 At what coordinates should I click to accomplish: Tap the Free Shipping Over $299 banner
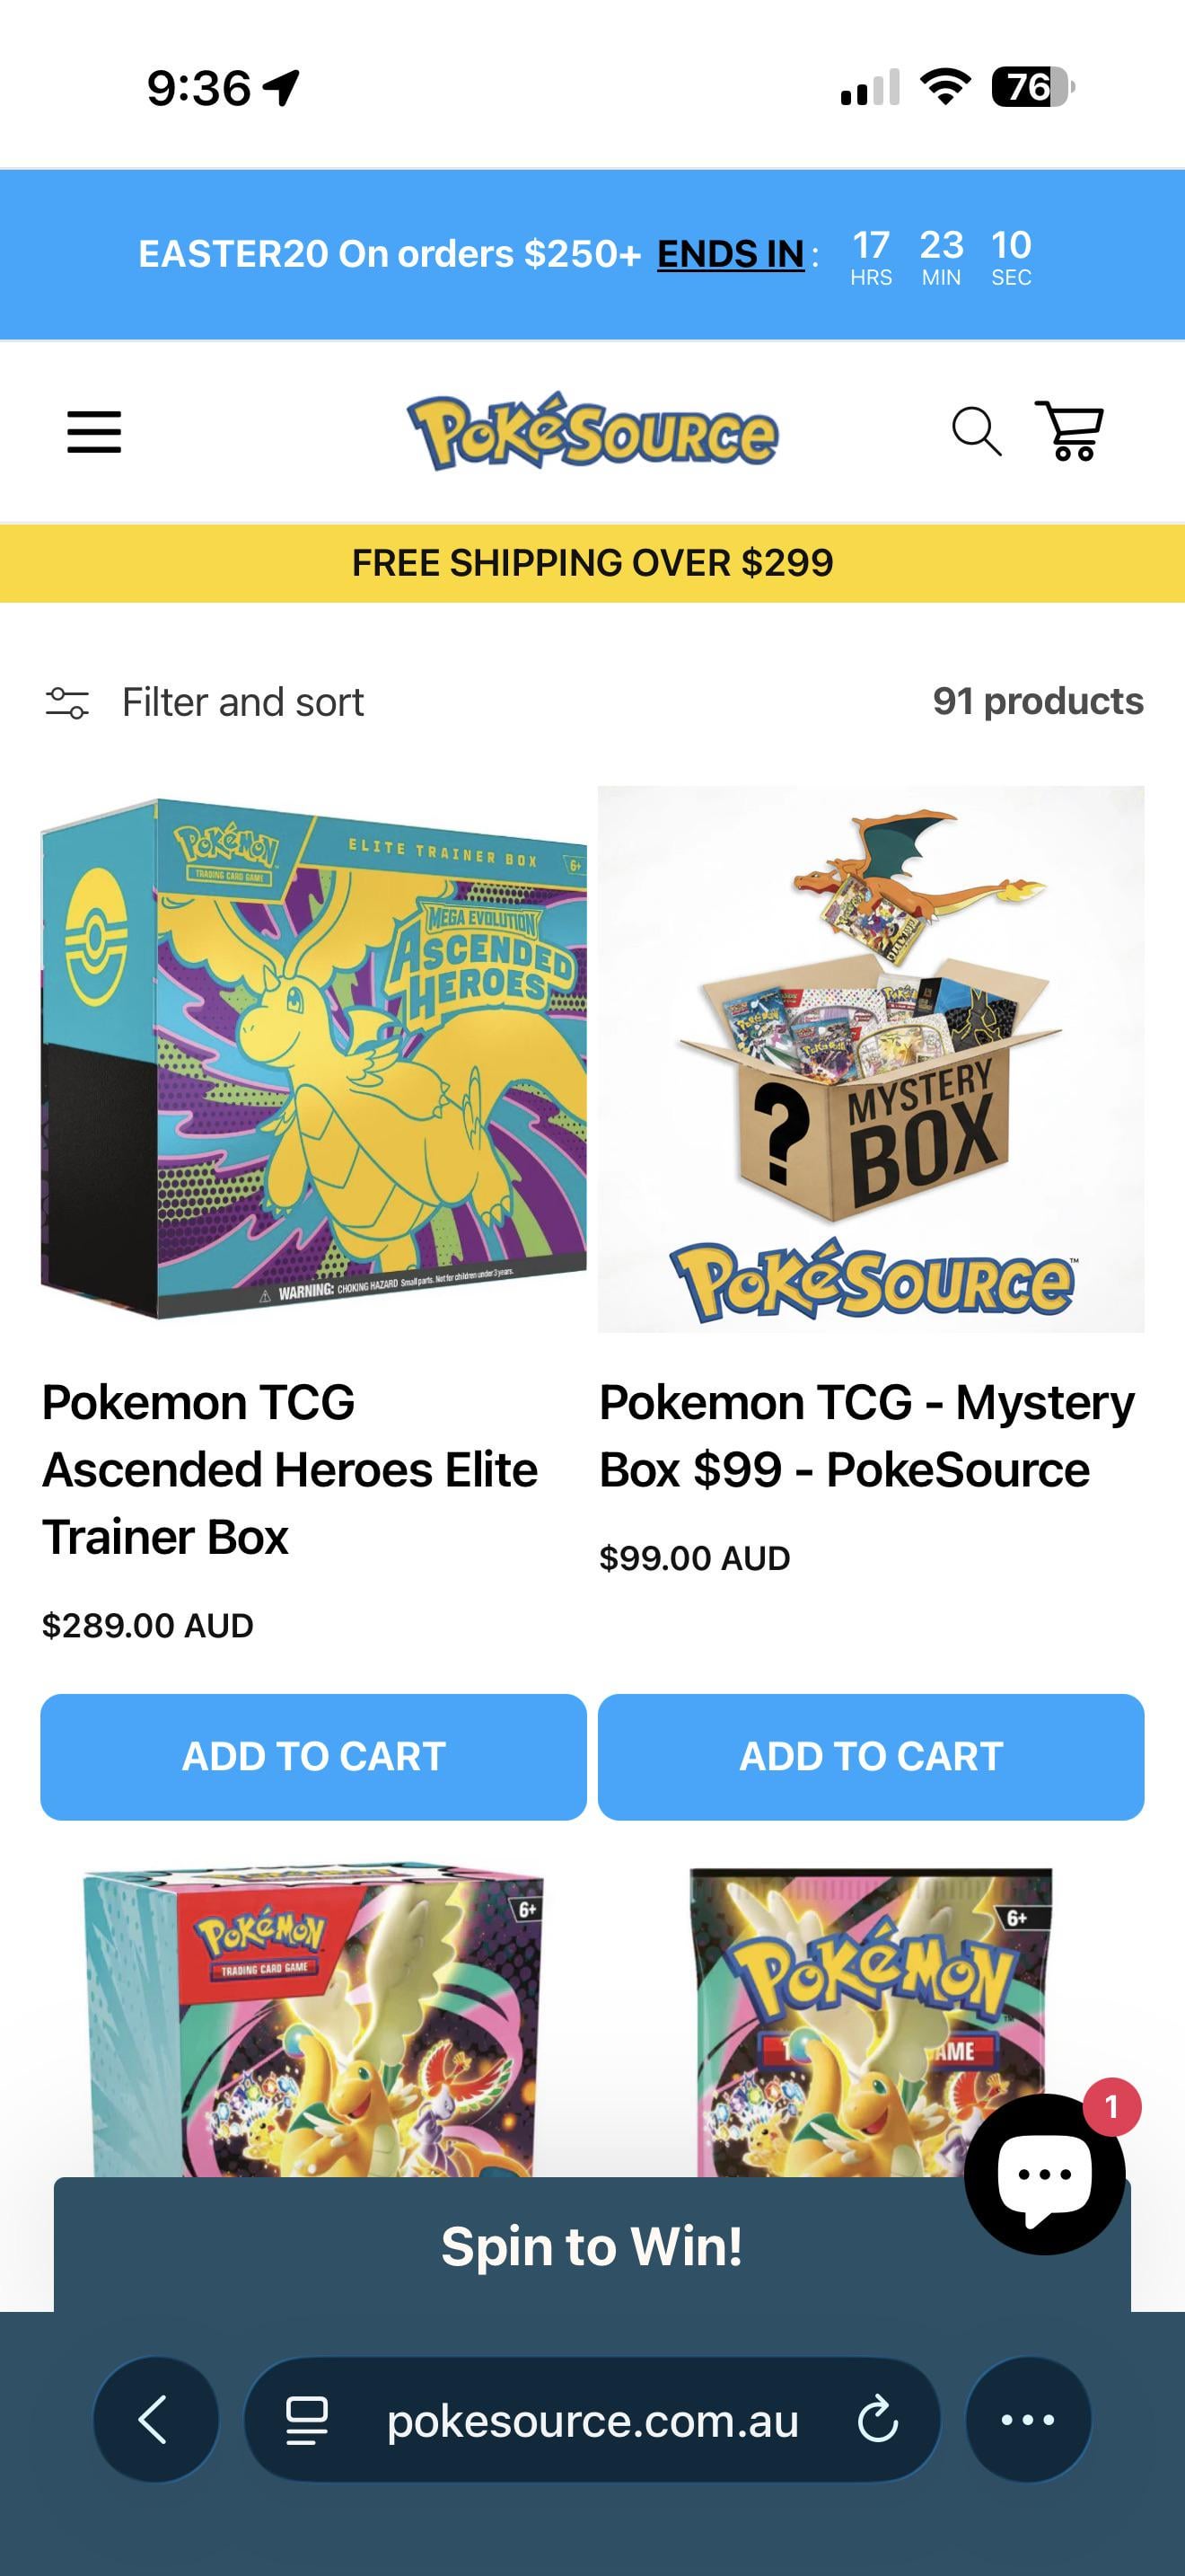[592, 563]
